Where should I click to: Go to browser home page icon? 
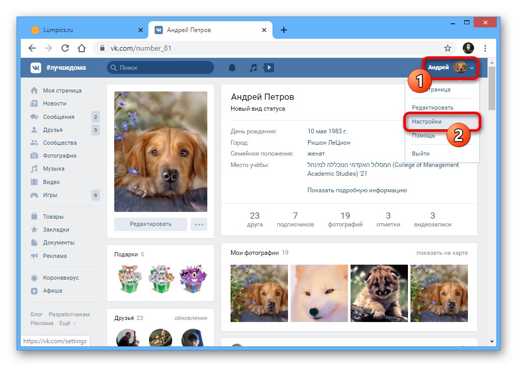tap(82, 48)
